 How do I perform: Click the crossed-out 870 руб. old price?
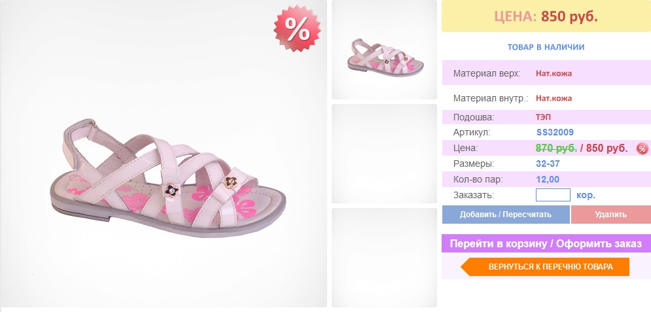[x=556, y=148]
